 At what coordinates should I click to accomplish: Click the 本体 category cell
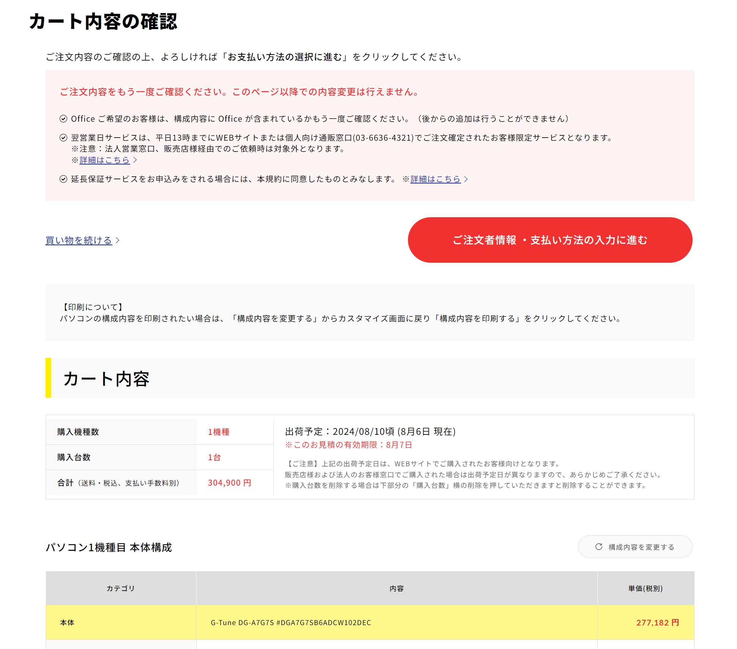point(121,622)
